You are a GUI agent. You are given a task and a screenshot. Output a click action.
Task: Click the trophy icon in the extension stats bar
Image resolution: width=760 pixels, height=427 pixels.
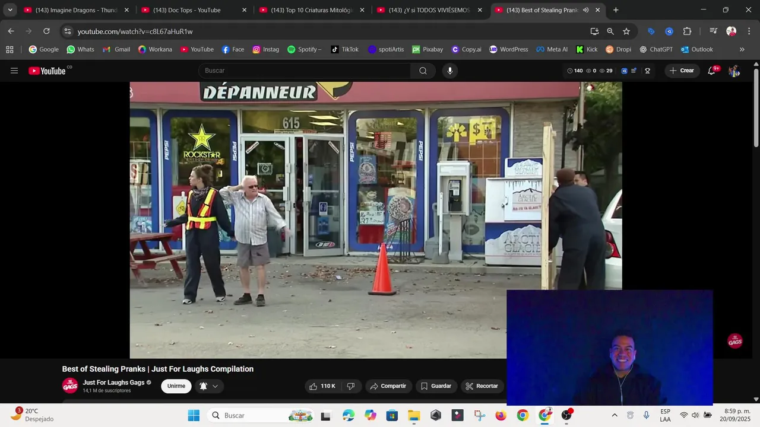click(647, 71)
